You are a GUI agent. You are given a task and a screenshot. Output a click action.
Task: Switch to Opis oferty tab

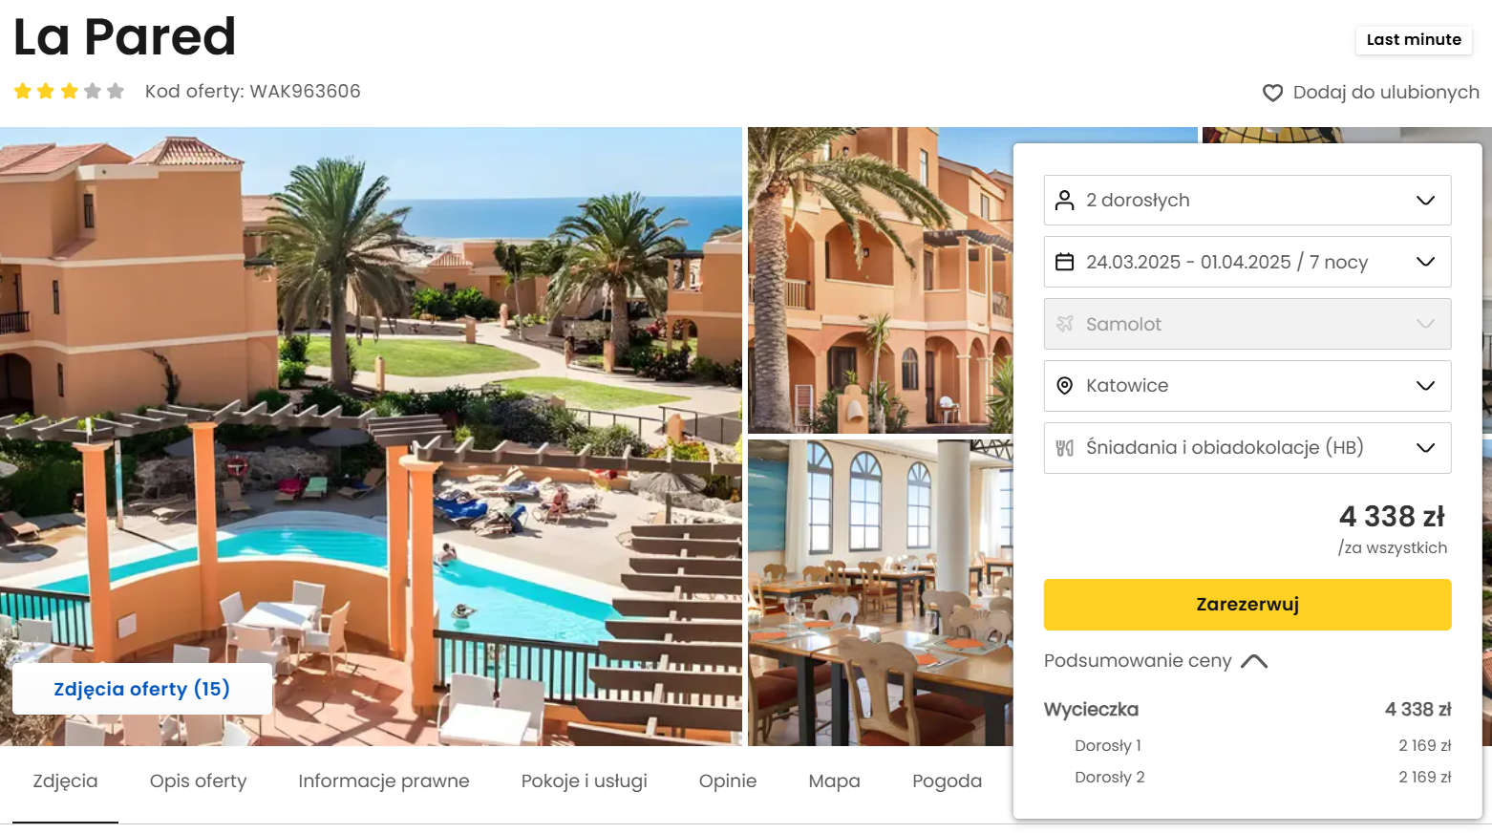click(x=198, y=781)
